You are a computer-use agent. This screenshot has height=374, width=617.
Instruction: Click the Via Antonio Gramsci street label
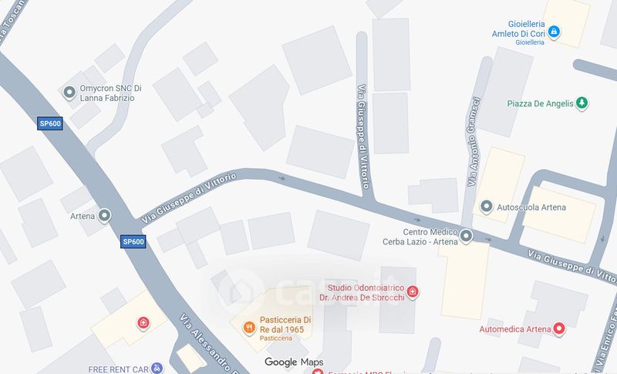(474, 141)
